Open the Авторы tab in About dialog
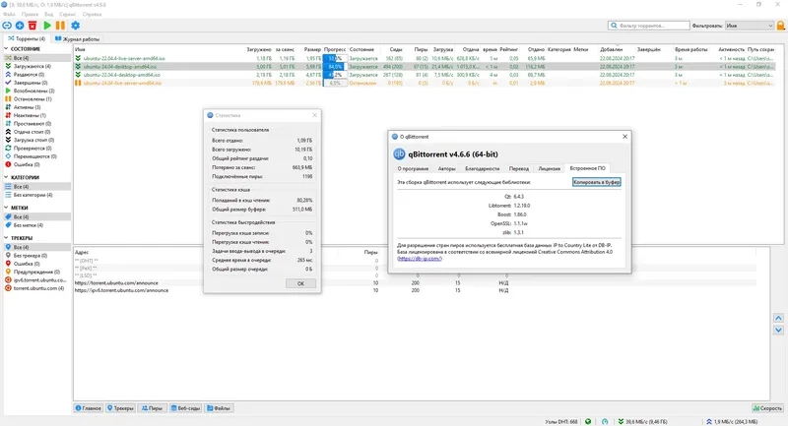 click(x=446, y=168)
